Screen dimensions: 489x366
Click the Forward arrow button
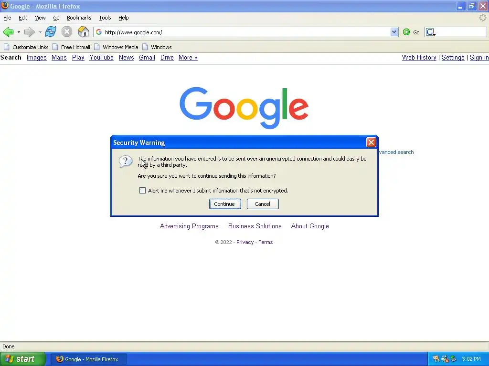pos(29,32)
